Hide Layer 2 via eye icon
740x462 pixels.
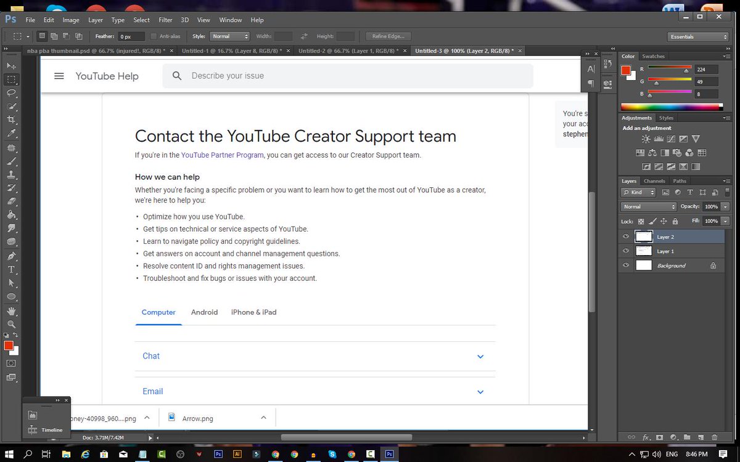626,237
